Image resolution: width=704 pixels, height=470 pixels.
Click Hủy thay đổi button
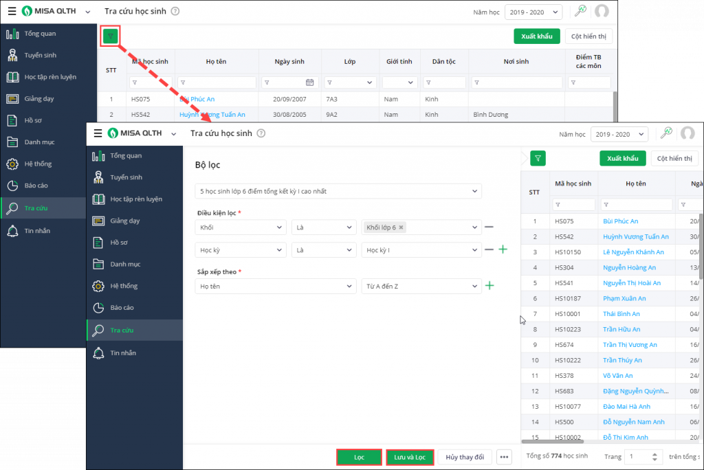(x=465, y=457)
